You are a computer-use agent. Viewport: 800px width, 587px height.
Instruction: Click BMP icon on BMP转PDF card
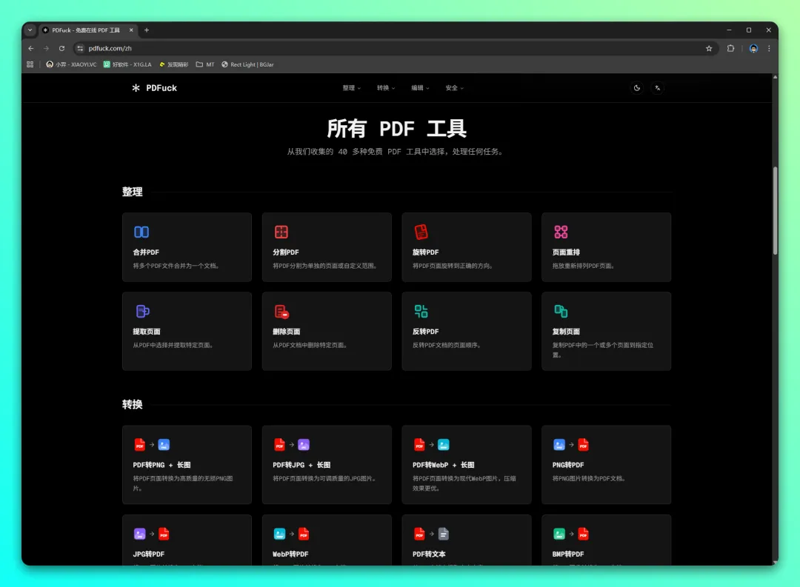[559, 534]
